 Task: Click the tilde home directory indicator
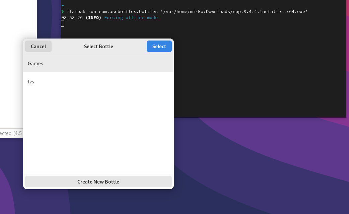click(x=62, y=5)
